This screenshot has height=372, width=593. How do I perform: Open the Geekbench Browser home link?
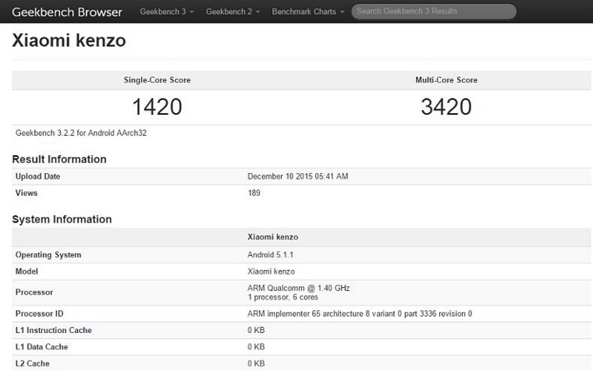67,12
